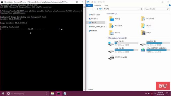Refresh the This PC view
The height and width of the screenshot is (96, 171).
142,9
